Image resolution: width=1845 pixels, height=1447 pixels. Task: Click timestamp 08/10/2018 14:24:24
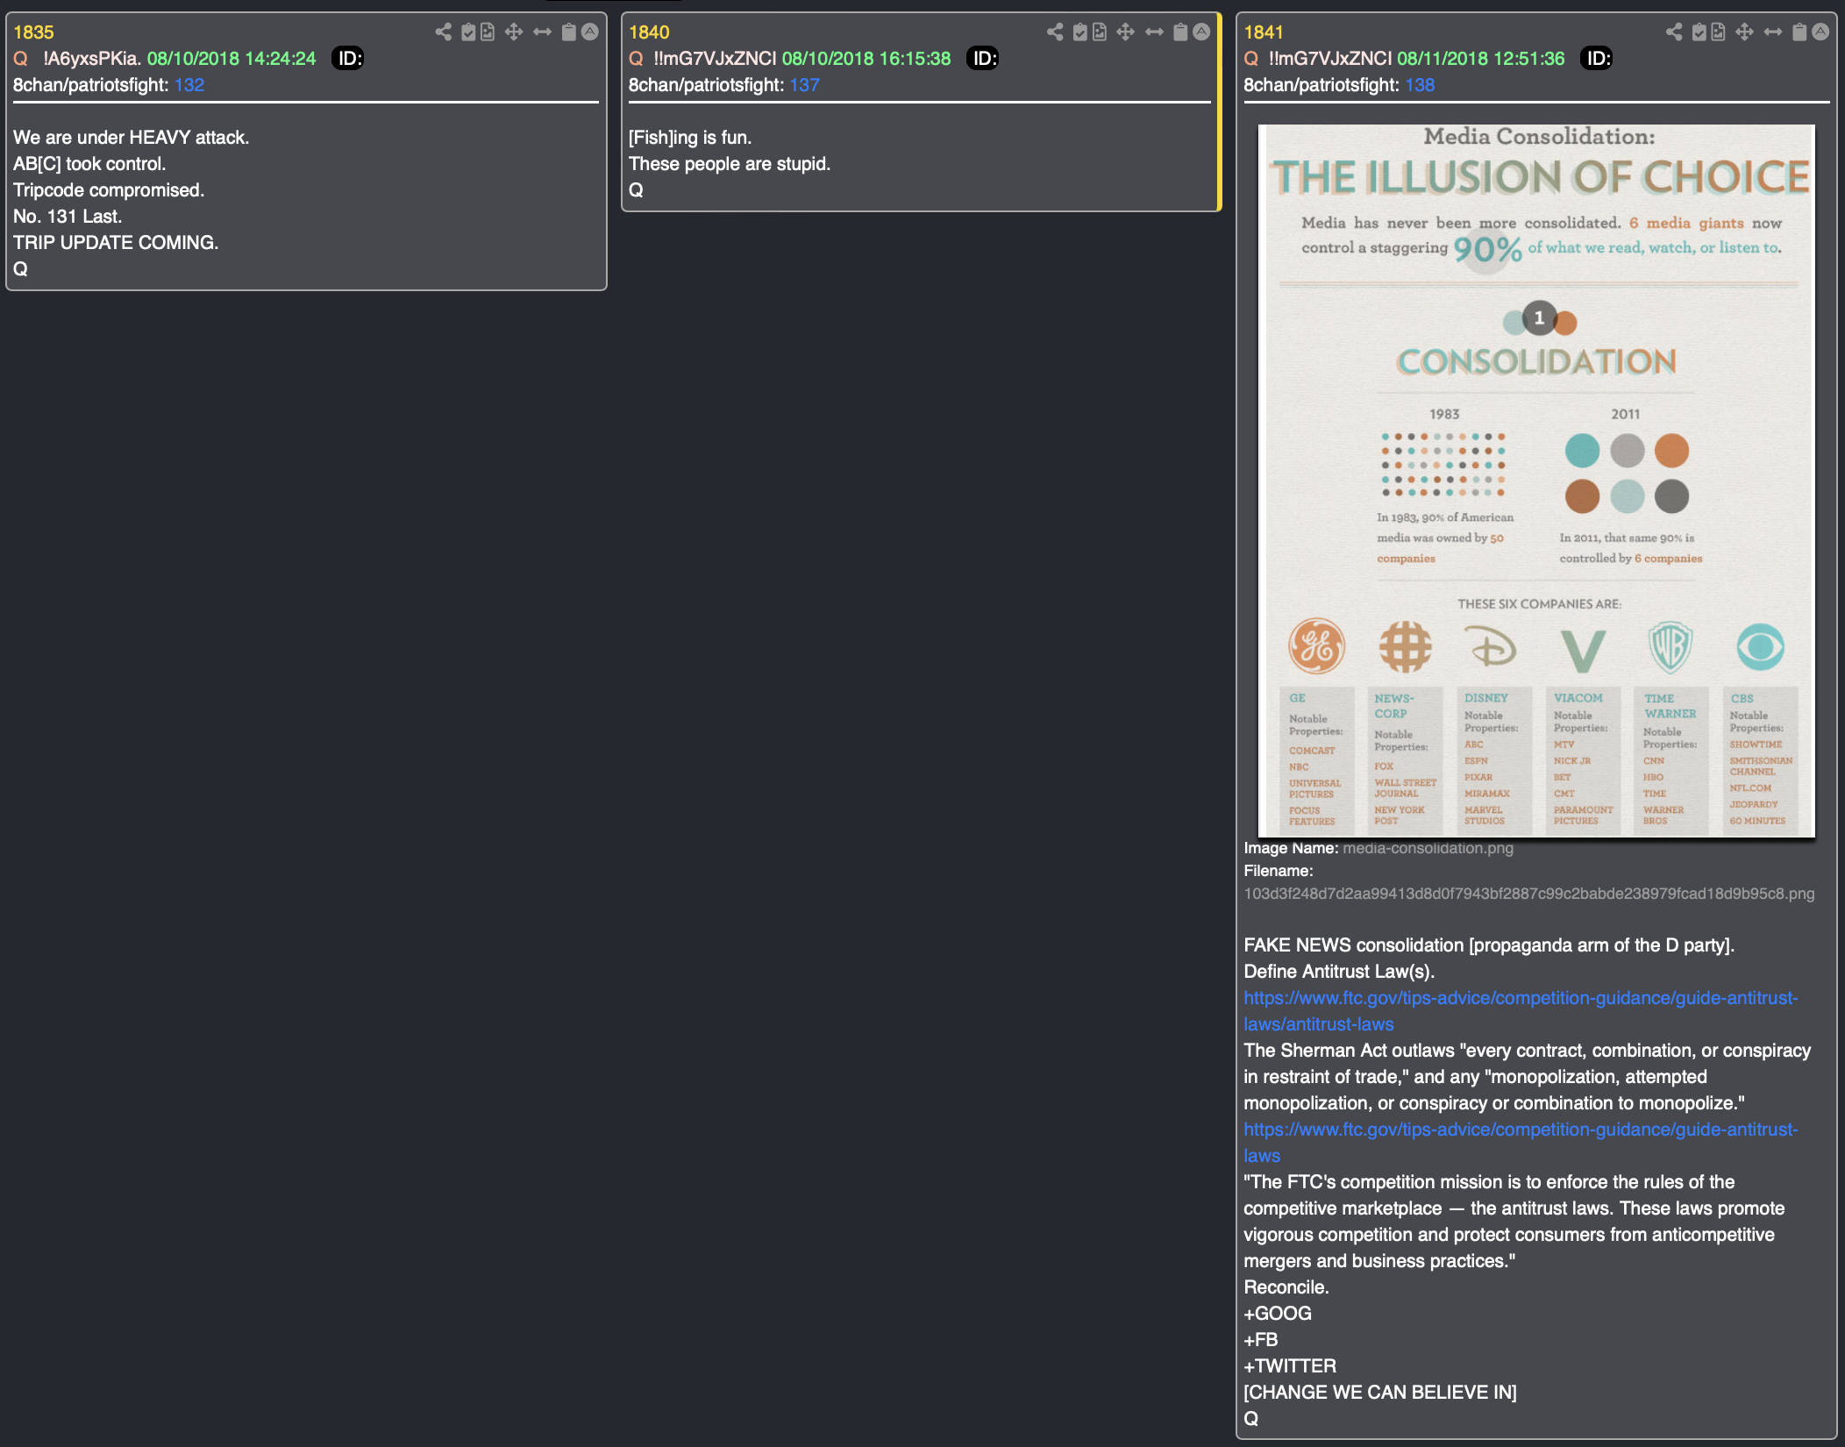(x=232, y=59)
